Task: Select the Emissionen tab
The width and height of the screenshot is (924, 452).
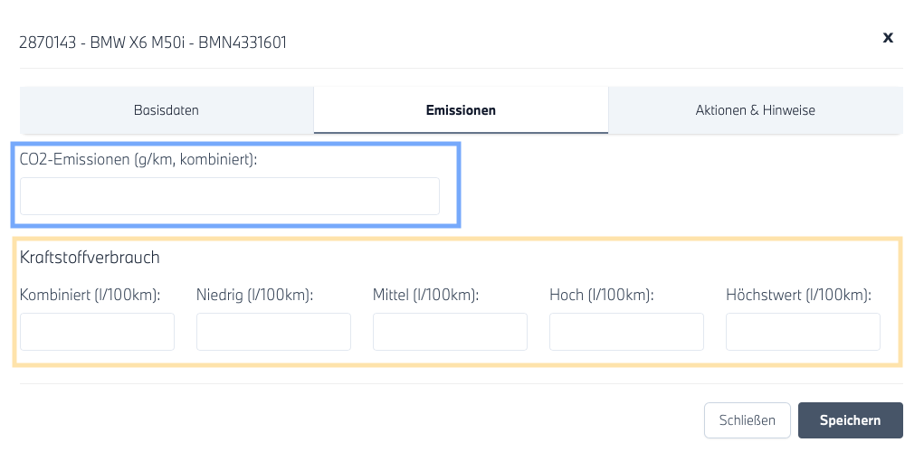Action: (x=461, y=110)
